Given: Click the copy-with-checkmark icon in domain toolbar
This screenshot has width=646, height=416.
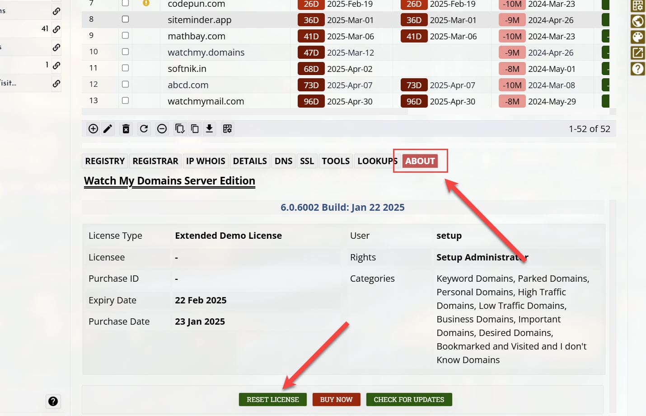Looking at the screenshot, I should pyautogui.click(x=180, y=129).
